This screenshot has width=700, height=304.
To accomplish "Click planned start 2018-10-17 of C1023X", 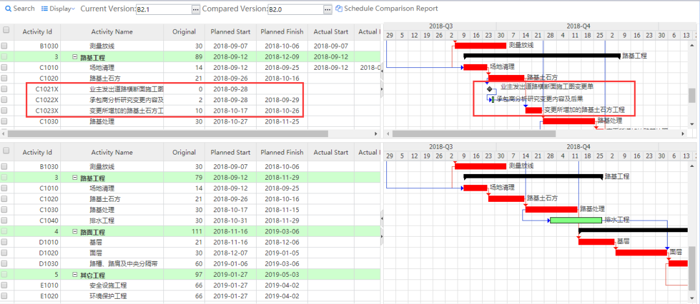I will pos(230,110).
